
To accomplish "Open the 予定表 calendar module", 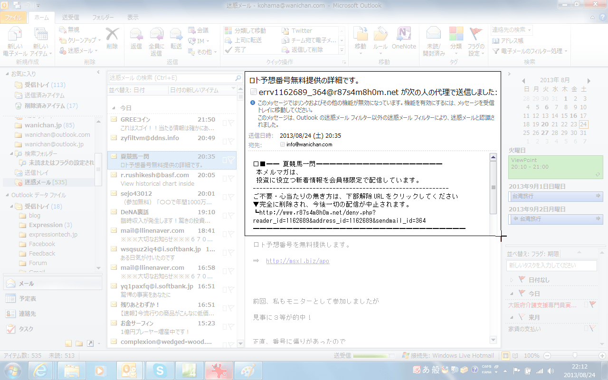I will [x=52, y=298].
